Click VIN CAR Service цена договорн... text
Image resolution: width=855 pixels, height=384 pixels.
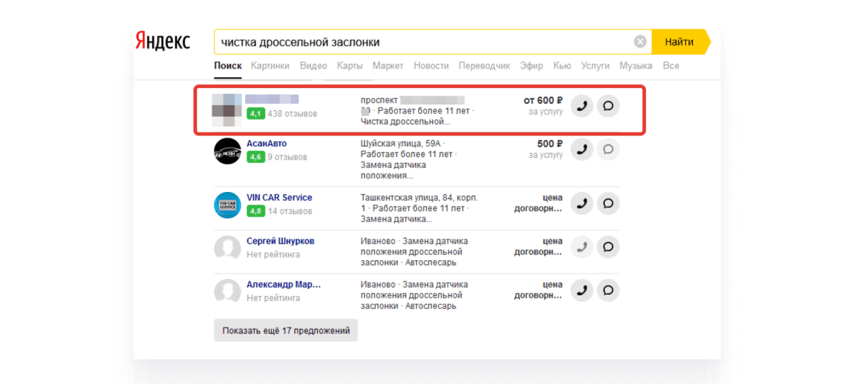tap(539, 203)
